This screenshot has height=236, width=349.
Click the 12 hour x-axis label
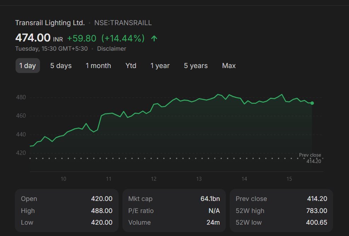tap(154, 179)
